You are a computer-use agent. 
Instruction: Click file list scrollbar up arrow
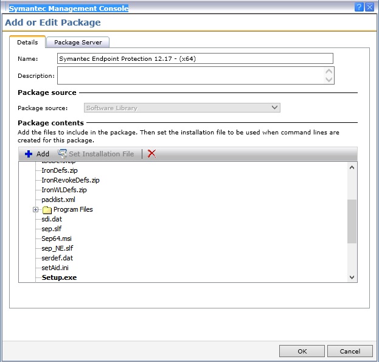352,167
